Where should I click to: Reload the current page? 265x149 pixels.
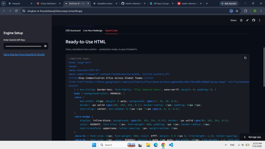16,11
